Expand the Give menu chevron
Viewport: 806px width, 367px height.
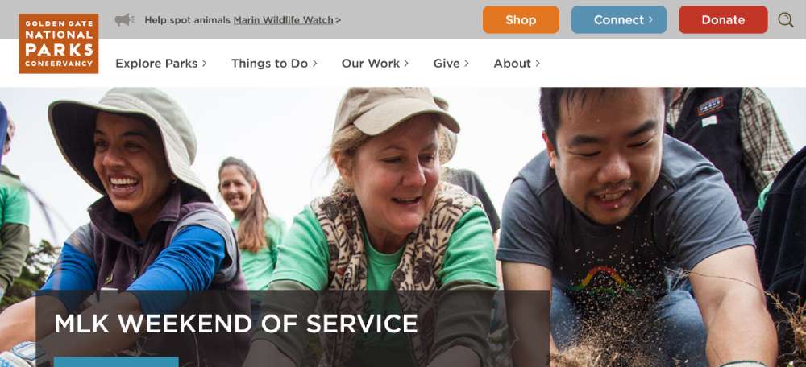(x=466, y=63)
